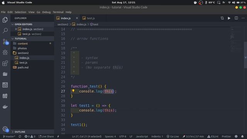Start Live Share from status bar

click(46, 136)
